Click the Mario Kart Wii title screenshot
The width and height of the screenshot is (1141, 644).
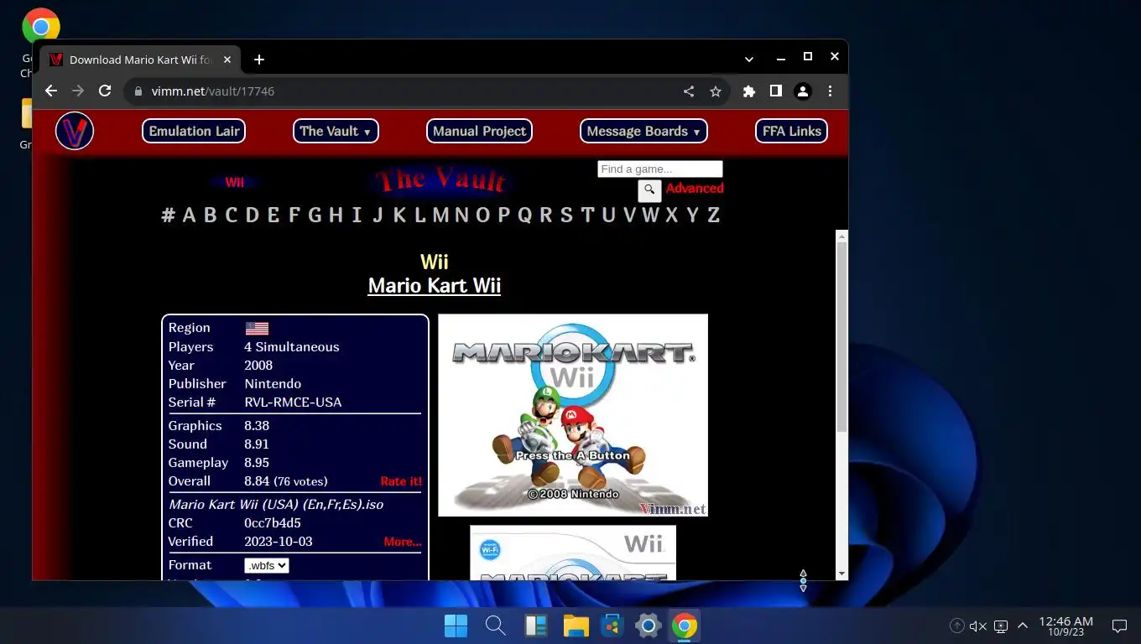(x=573, y=415)
